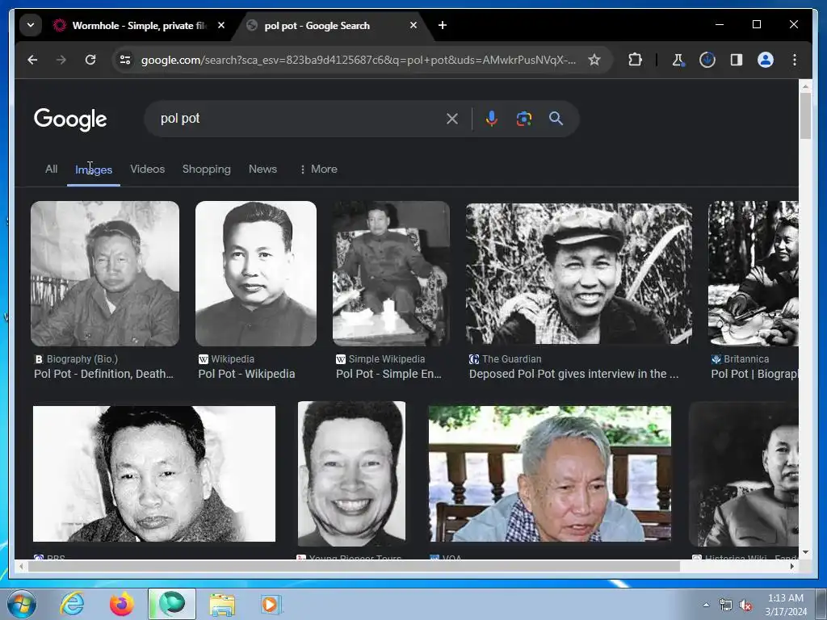Open a new browser tab
Viewport: 827px width, 620px height.
pyautogui.click(x=443, y=25)
